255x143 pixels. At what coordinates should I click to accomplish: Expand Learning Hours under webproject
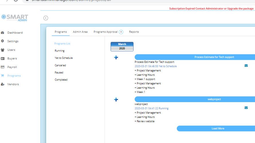tap(145, 117)
